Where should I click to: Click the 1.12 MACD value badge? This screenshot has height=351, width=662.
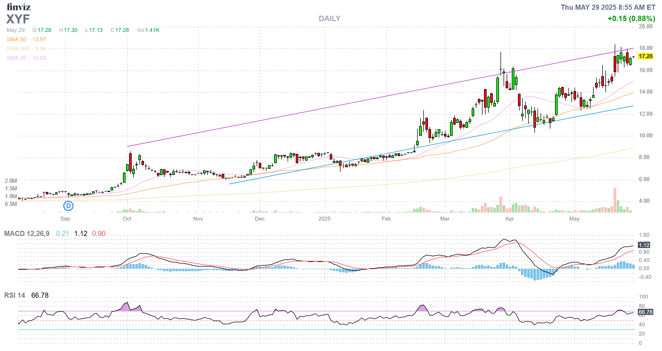pos(644,245)
